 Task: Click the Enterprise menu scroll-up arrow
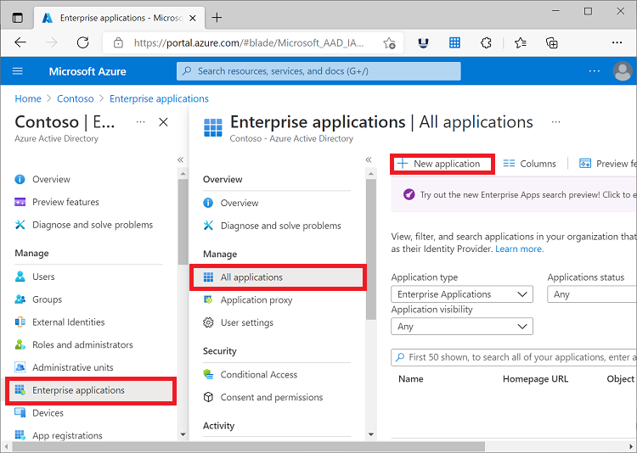[x=371, y=174]
